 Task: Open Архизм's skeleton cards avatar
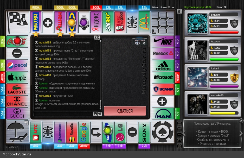point(197,50)
